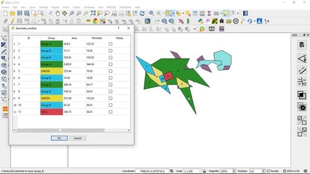Open the Project menu
The width and height of the screenshot is (310, 174).
pyautogui.click(x=5, y=7)
